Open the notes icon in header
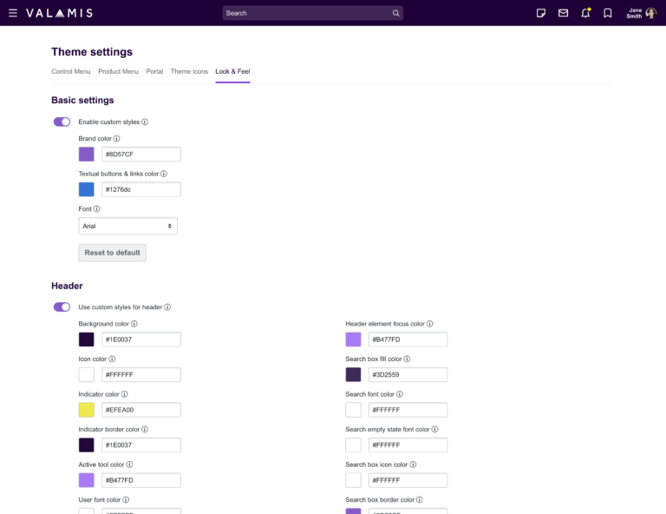Image resolution: width=666 pixels, height=514 pixels. [541, 13]
